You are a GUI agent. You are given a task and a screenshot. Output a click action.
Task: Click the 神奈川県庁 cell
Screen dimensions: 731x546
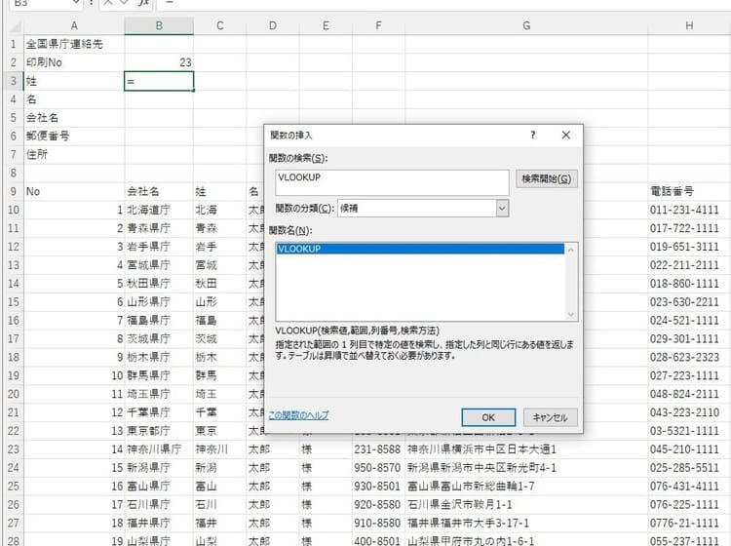(x=159, y=449)
